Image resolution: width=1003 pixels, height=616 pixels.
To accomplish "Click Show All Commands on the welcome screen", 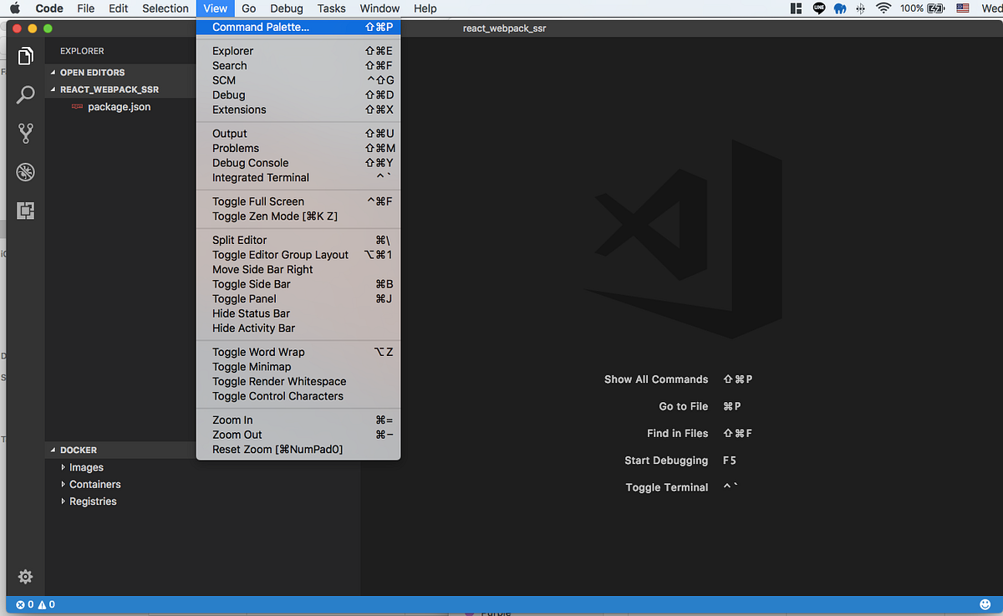I will click(x=656, y=379).
